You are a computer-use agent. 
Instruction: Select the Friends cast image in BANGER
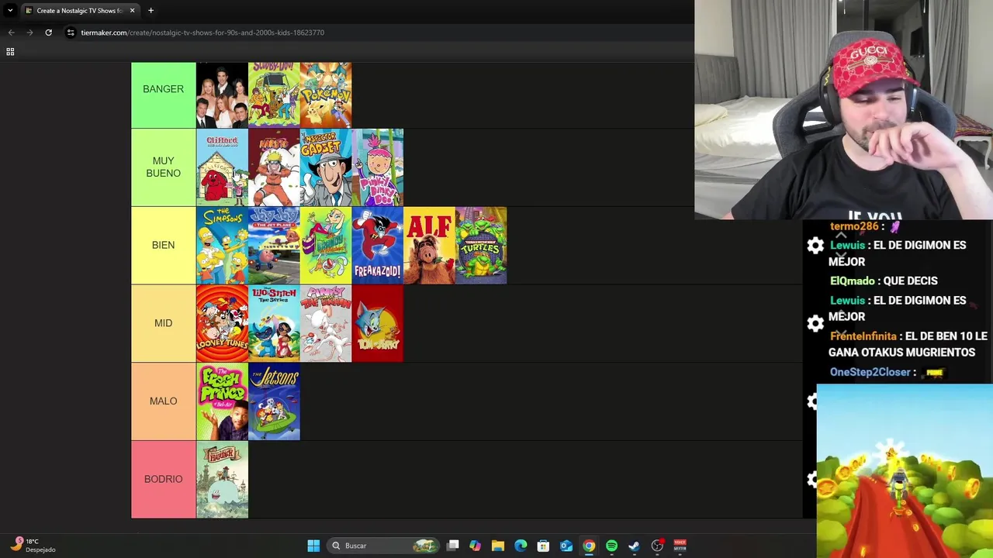tap(222, 95)
